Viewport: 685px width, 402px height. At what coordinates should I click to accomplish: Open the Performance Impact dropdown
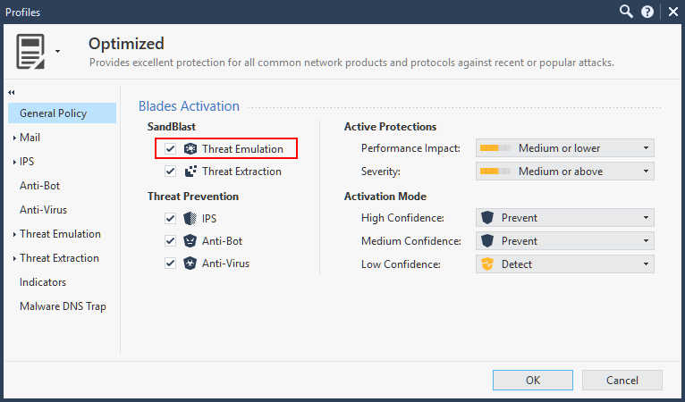[x=564, y=147]
